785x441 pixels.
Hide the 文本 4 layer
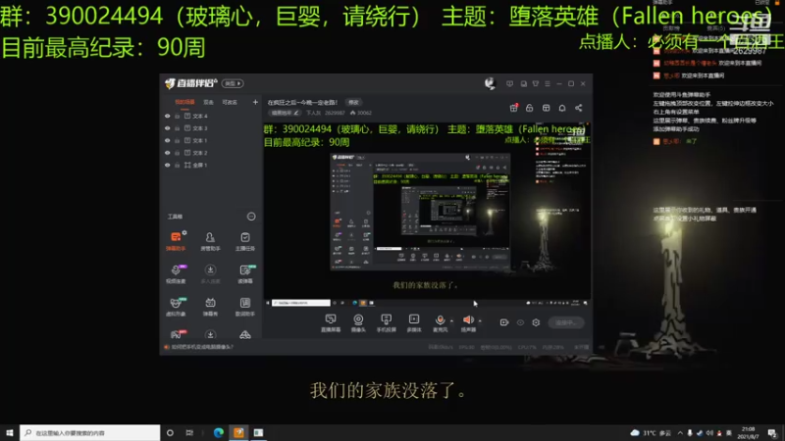[x=168, y=116]
